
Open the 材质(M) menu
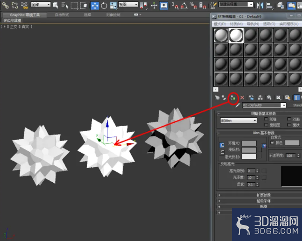pyautogui.click(x=236, y=24)
